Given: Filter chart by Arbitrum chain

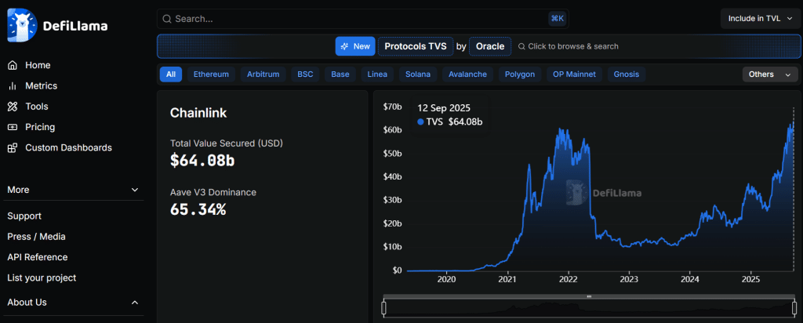Looking at the screenshot, I should coord(263,74).
